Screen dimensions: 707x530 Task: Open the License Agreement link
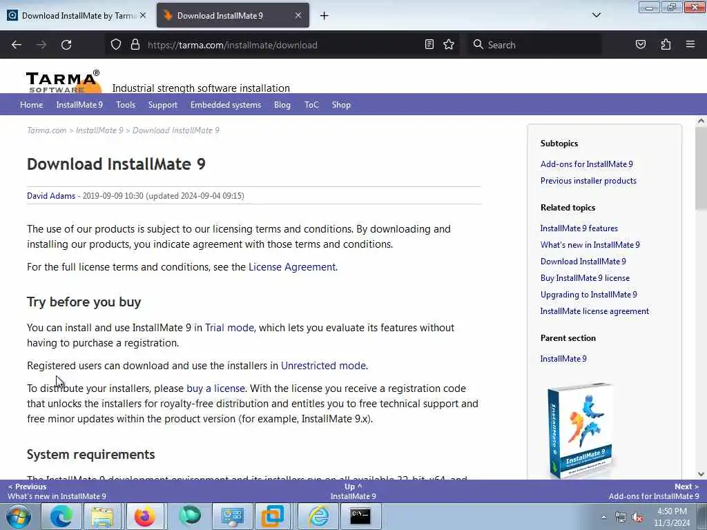pos(292,267)
